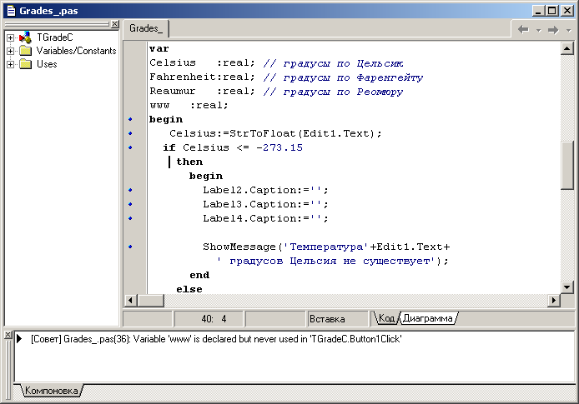The width and height of the screenshot is (579, 404).
Task: Expand the Uses tree node
Action: tap(10, 63)
